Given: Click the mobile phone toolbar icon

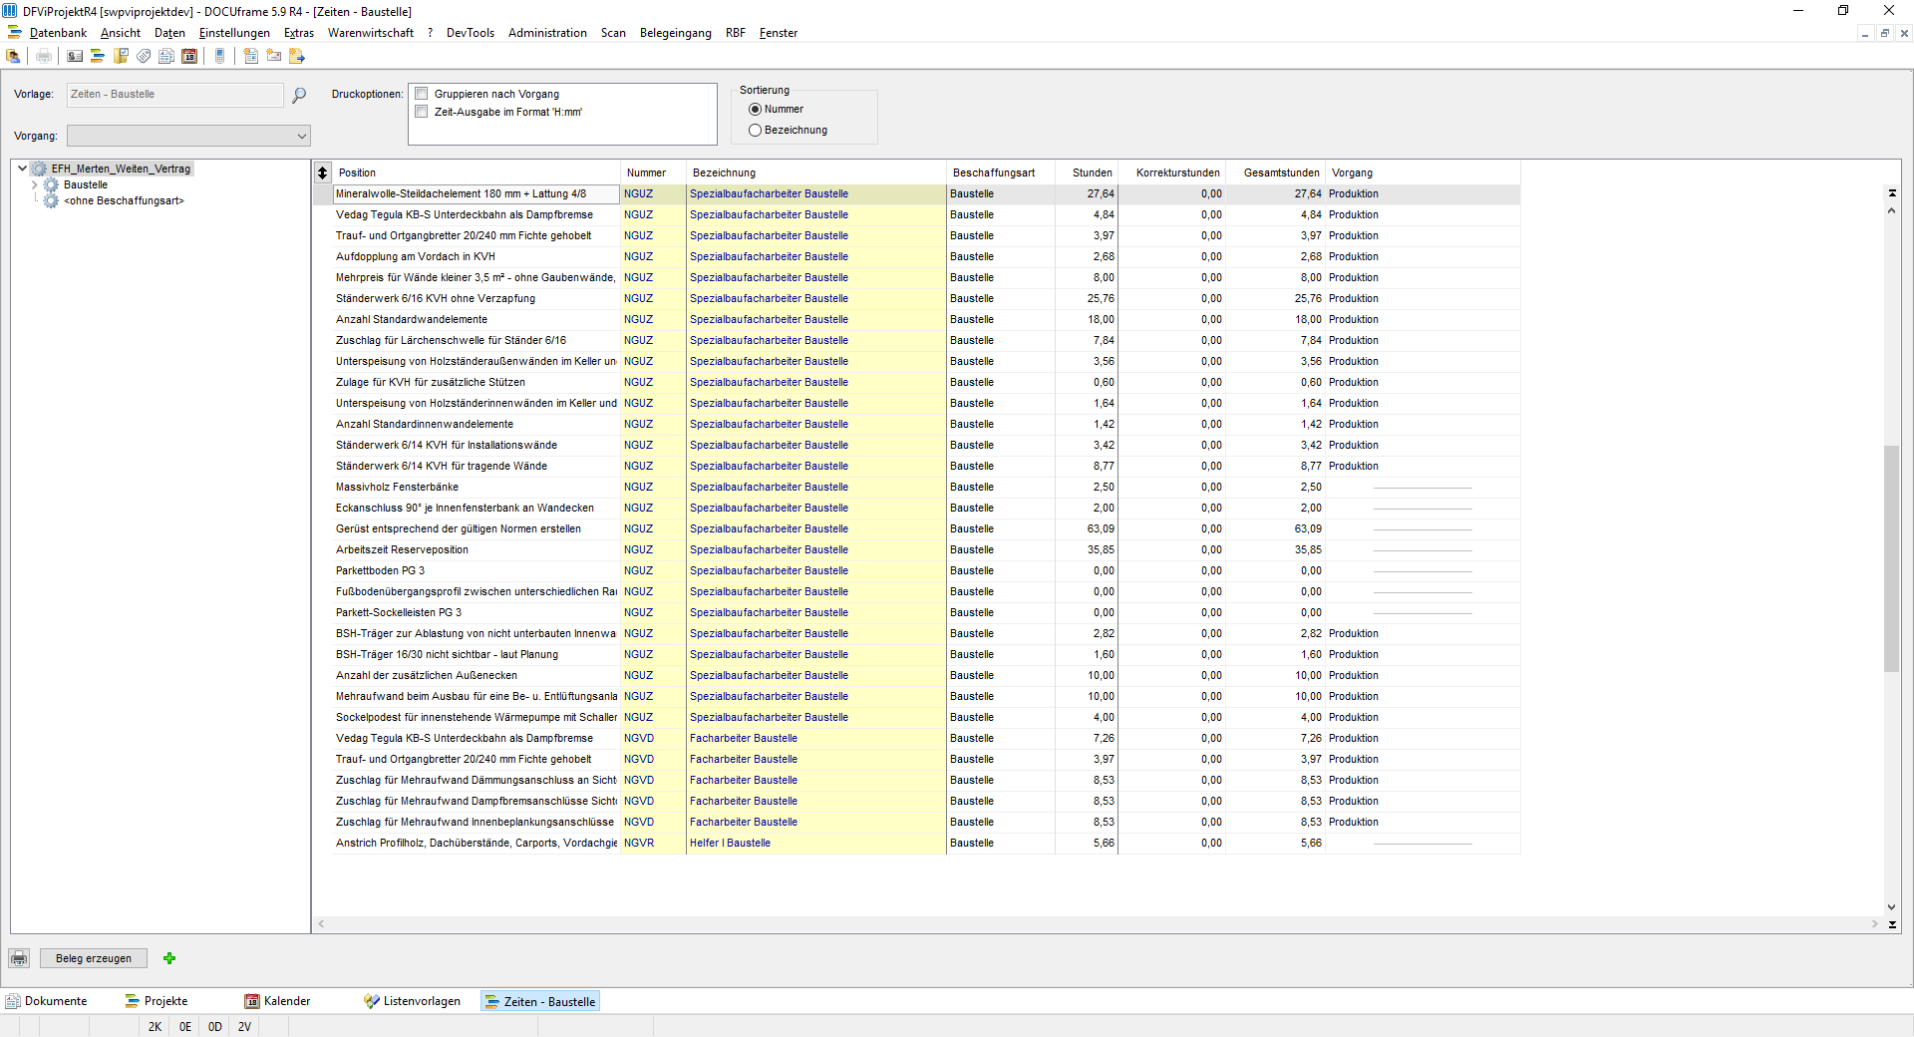Looking at the screenshot, I should [219, 56].
